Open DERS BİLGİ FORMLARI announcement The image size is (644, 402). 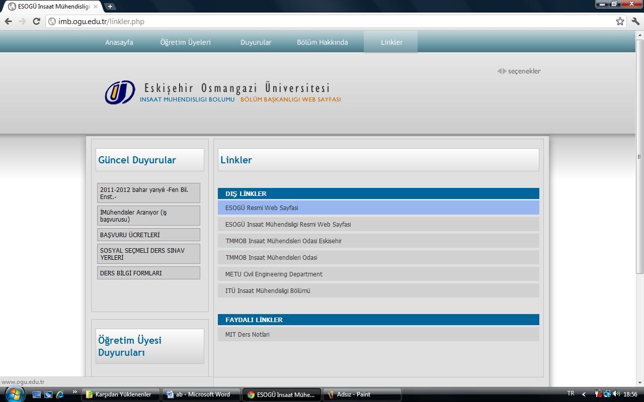click(148, 273)
